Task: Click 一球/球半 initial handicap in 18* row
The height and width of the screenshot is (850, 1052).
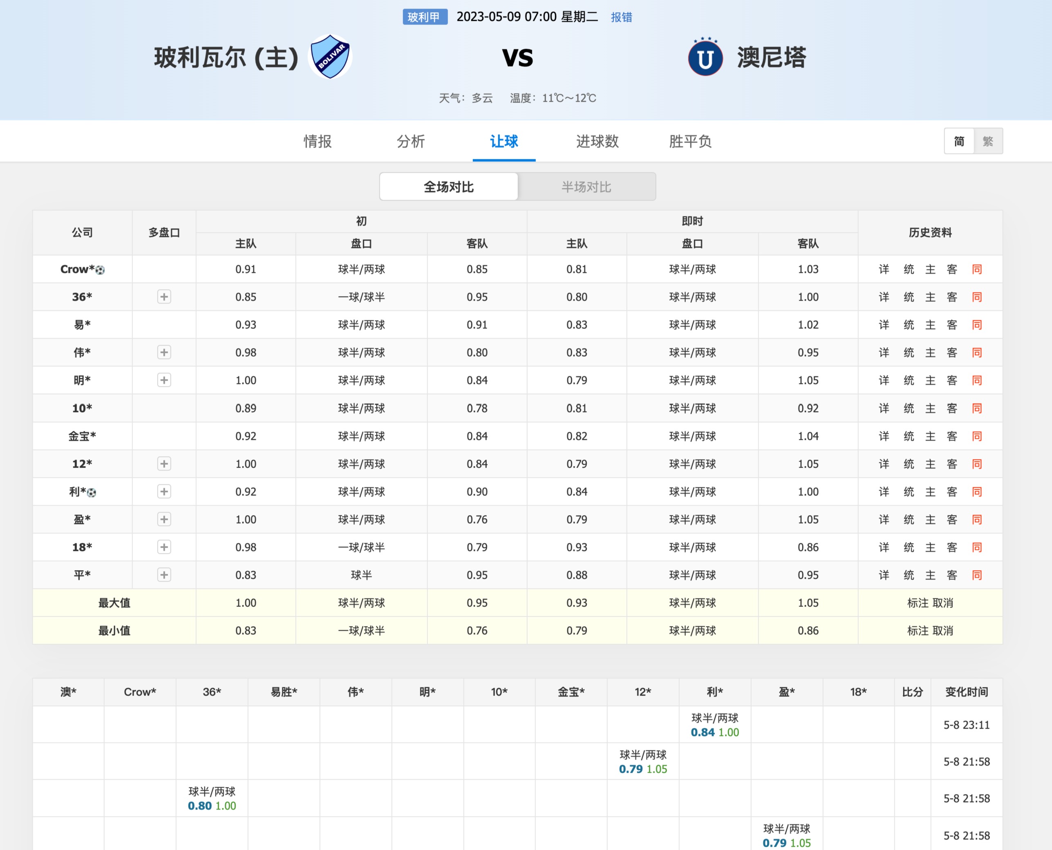Action: (x=361, y=547)
